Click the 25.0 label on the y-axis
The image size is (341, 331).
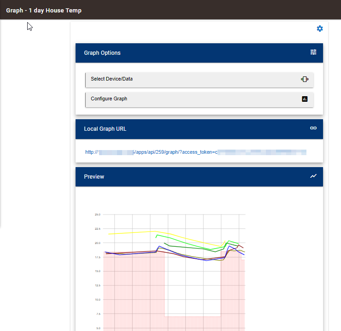(97, 215)
